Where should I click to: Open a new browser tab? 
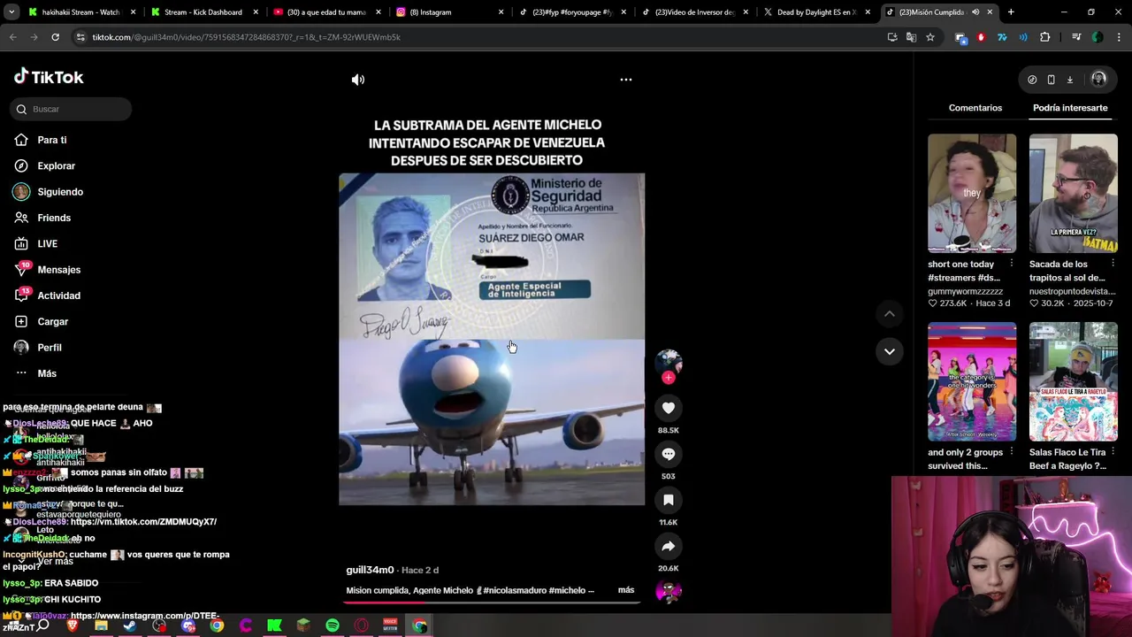pos(1011,12)
